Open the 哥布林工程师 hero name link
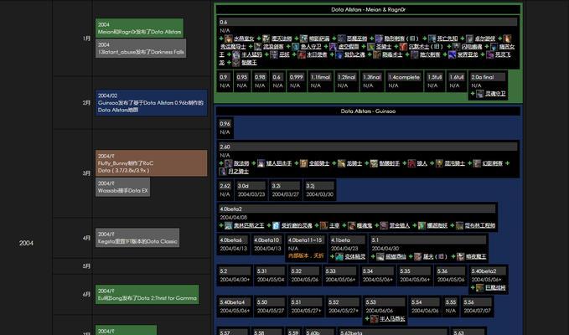The width and height of the screenshot is (569, 335). 480,226
